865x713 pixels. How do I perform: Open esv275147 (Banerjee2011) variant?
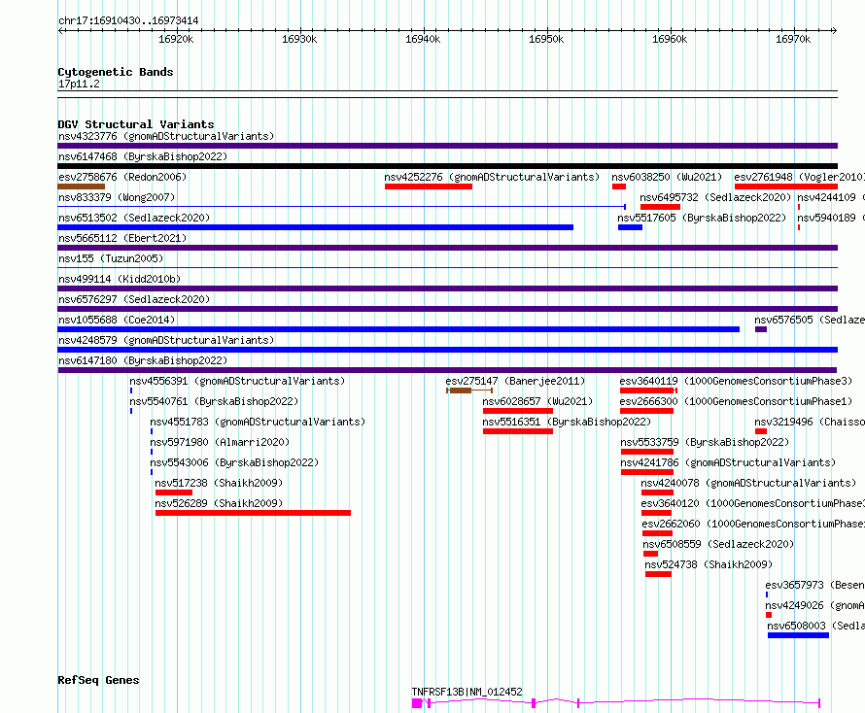[x=515, y=381]
